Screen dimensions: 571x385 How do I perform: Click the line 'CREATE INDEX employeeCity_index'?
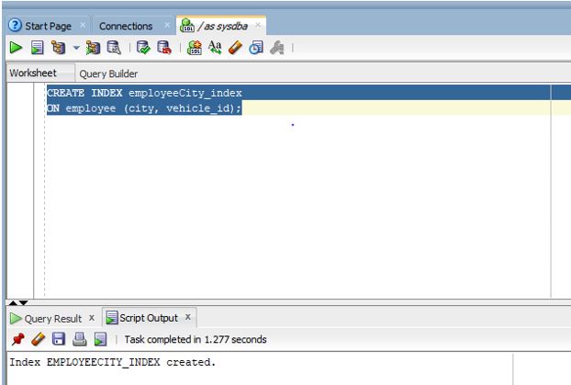click(x=144, y=93)
